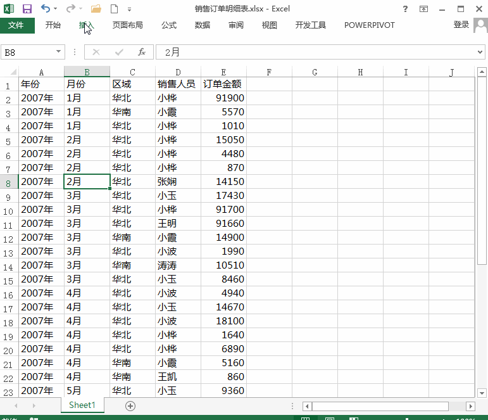The width and height of the screenshot is (488, 420).
Task: Select the 区域 header cell
Action: pos(132,84)
